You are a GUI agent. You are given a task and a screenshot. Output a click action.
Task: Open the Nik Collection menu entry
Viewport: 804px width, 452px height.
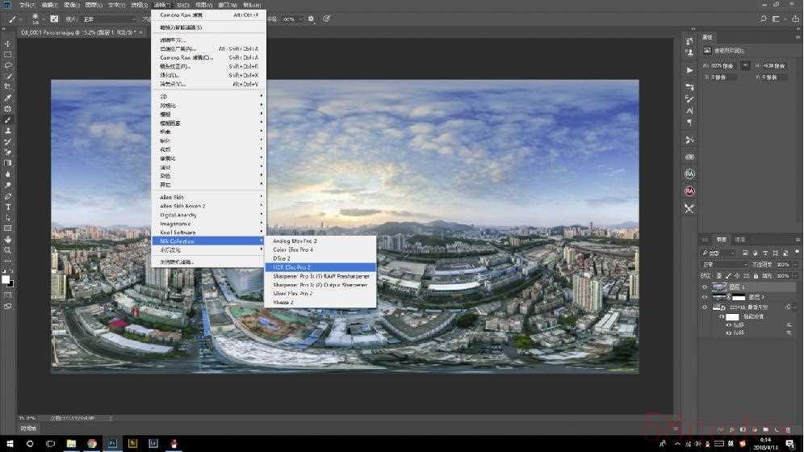click(209, 241)
